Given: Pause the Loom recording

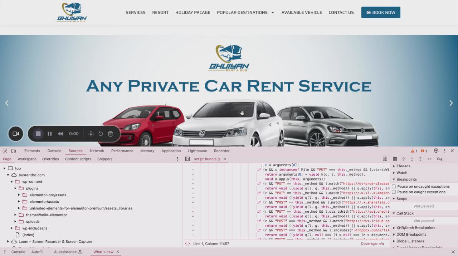Looking at the screenshot, I should pos(50,134).
